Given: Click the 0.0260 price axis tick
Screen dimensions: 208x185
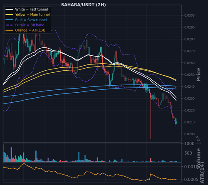Looking at the screenshot, I should click(189, 63).
